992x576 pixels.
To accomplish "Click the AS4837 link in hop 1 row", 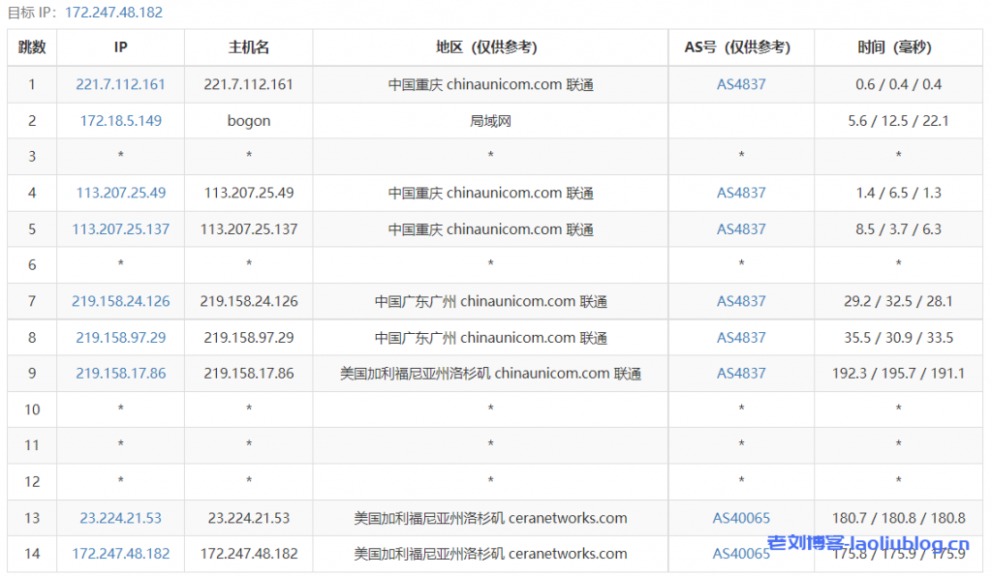I will (x=741, y=84).
